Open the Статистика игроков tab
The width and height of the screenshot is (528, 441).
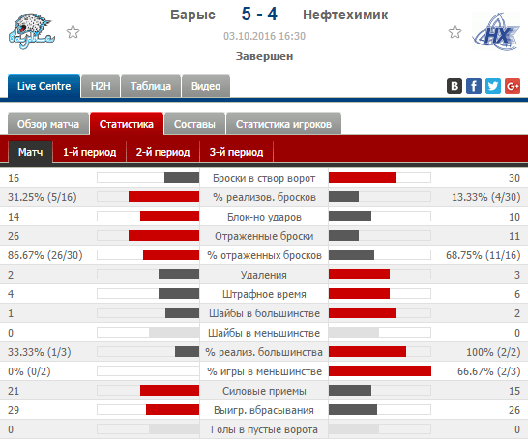[x=283, y=124]
